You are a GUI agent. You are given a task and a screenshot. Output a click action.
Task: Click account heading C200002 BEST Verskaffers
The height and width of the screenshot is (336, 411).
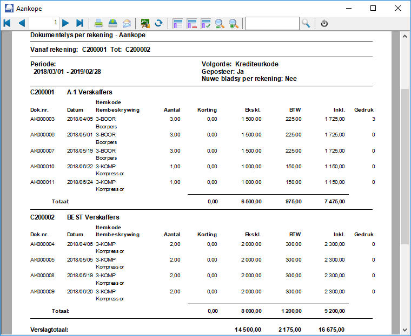[75, 217]
